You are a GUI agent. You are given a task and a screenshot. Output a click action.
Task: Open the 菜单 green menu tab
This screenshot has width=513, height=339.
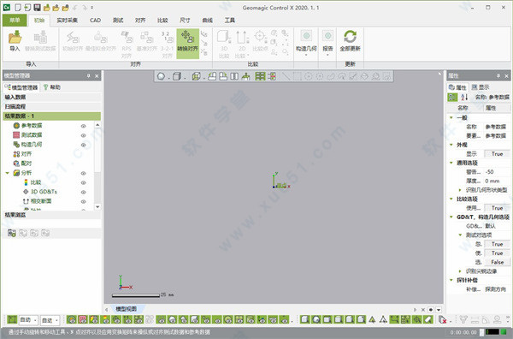[15, 21]
